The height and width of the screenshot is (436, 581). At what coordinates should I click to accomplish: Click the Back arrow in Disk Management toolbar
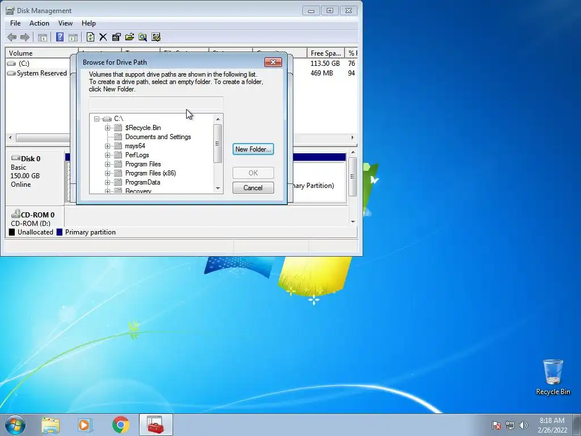pyautogui.click(x=12, y=37)
